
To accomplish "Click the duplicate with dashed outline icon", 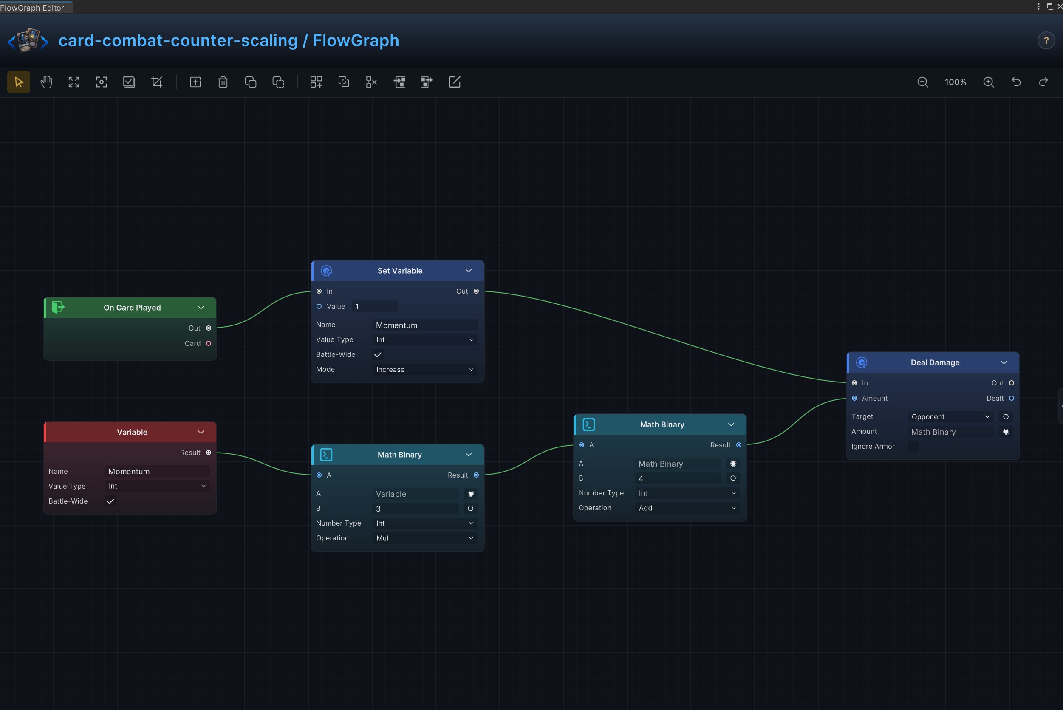I will (278, 82).
